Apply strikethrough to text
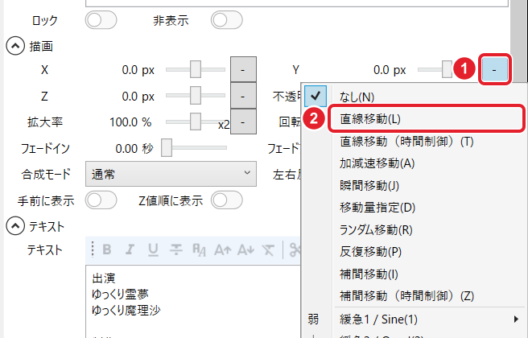This screenshot has height=338, width=528. [x=175, y=249]
